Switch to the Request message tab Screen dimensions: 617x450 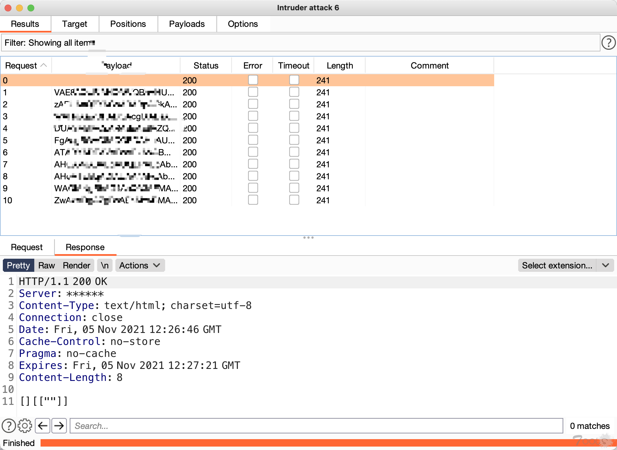pyautogui.click(x=27, y=247)
